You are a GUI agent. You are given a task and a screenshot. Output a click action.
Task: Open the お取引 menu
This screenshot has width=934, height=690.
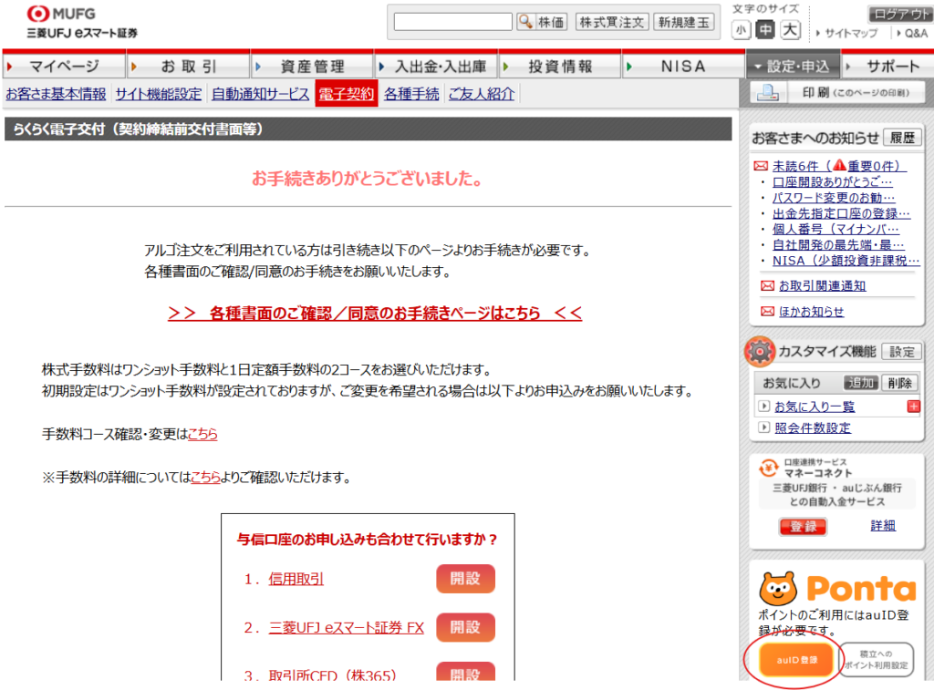tap(188, 67)
